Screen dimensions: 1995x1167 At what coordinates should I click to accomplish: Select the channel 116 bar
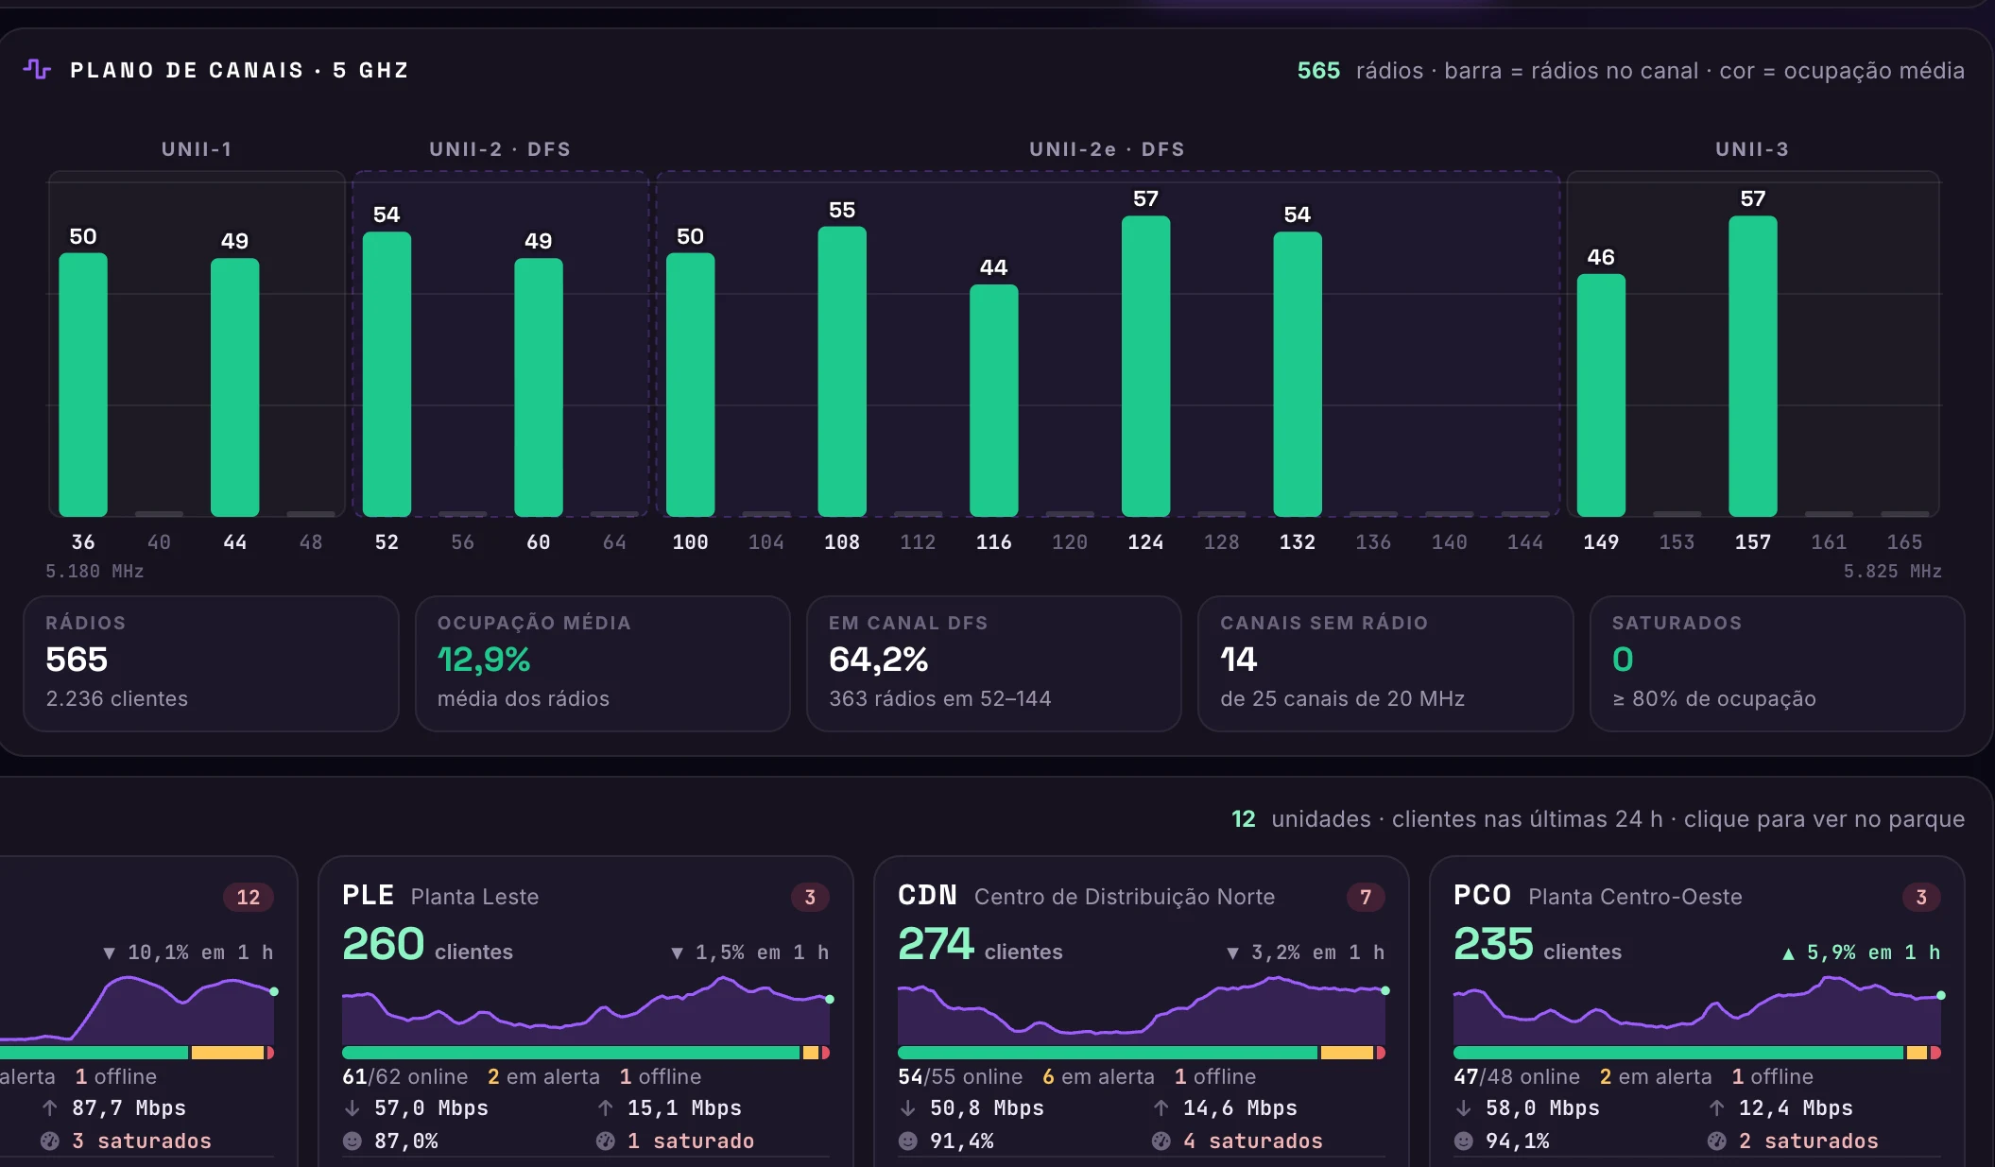tap(994, 401)
